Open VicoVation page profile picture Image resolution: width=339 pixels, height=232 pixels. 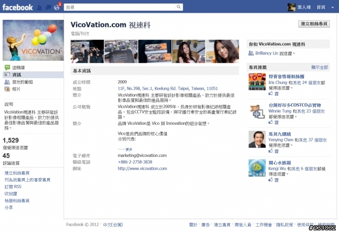[33, 40]
